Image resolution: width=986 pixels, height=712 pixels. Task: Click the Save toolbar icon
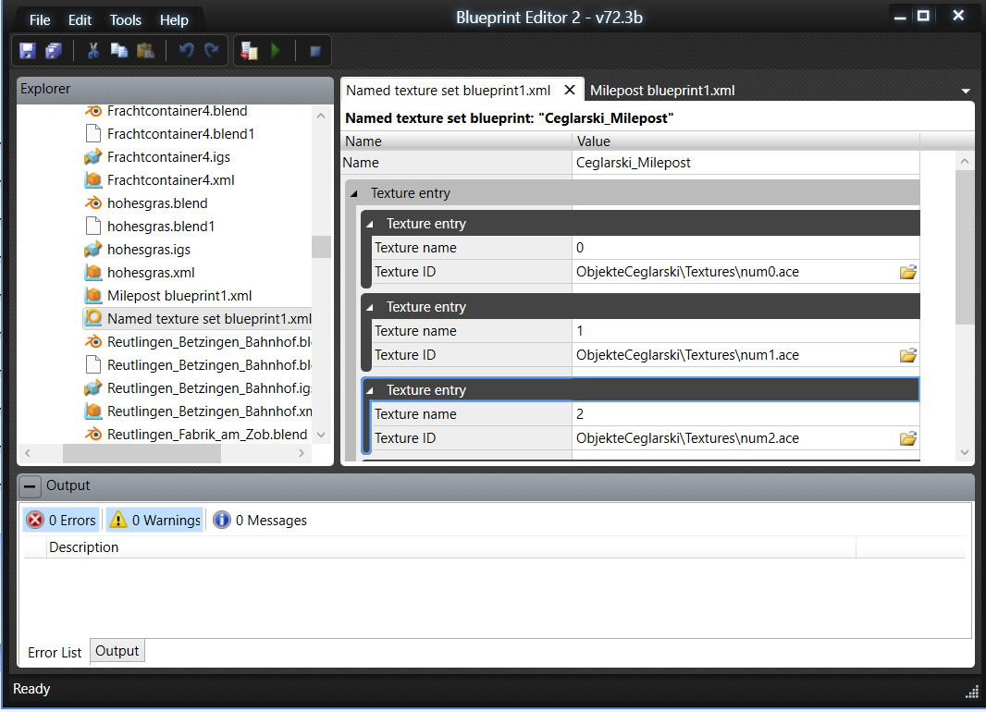point(28,51)
